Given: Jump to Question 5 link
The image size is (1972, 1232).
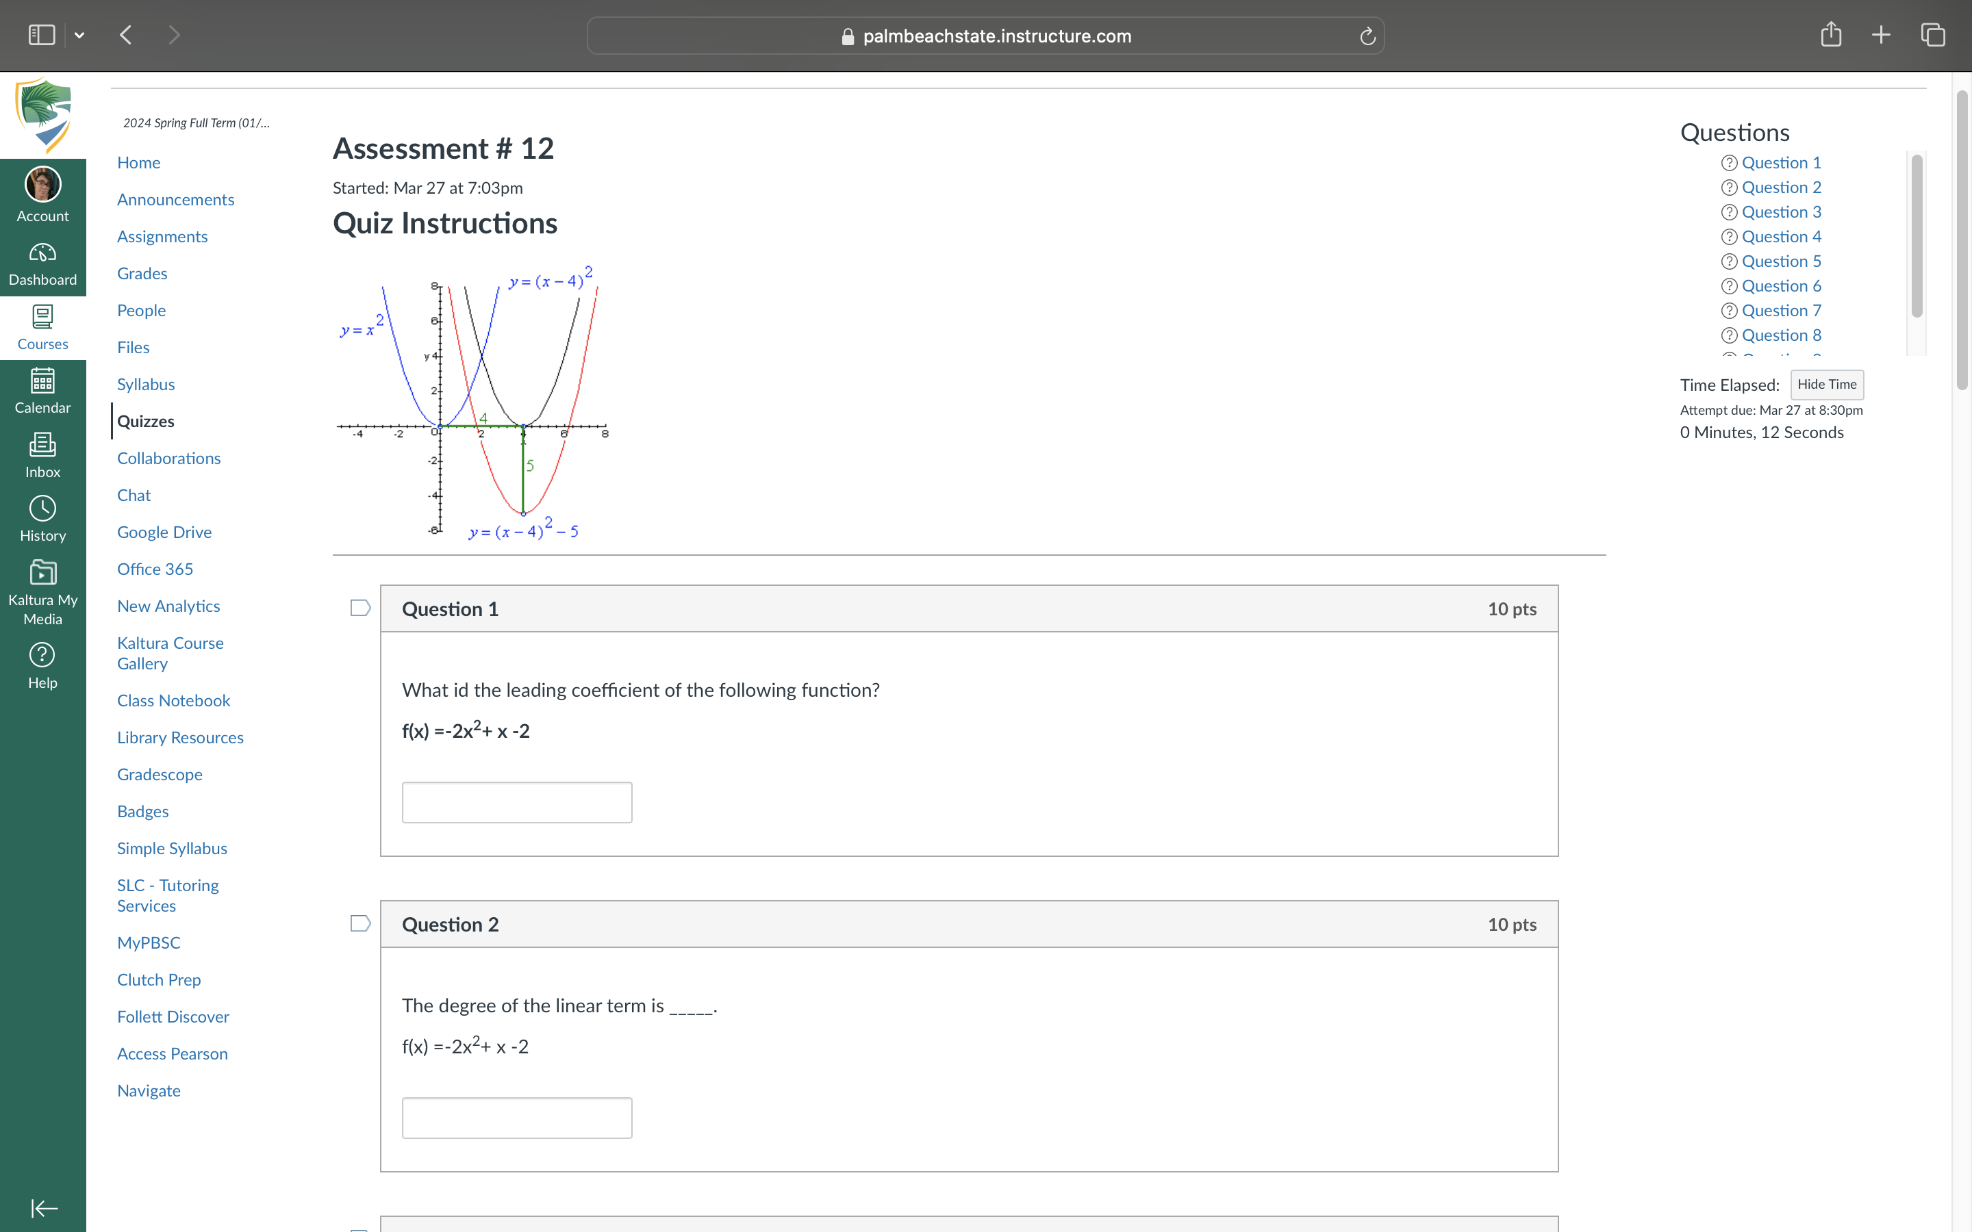Looking at the screenshot, I should point(1780,261).
